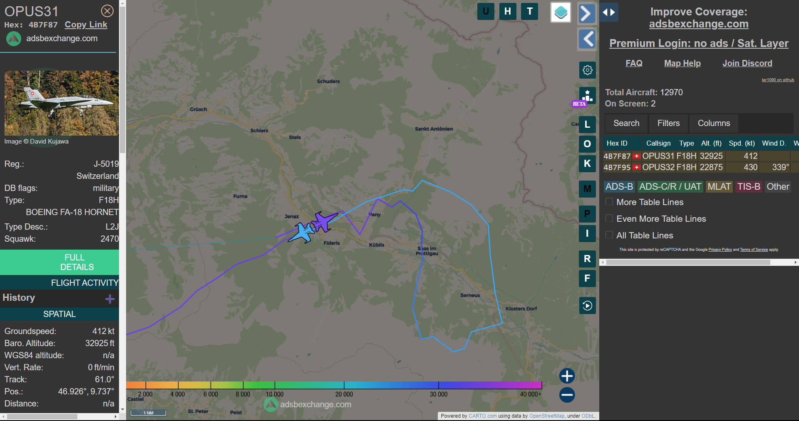
Task: Click aircraft table horizontal scrollbar
Action: (688, 262)
